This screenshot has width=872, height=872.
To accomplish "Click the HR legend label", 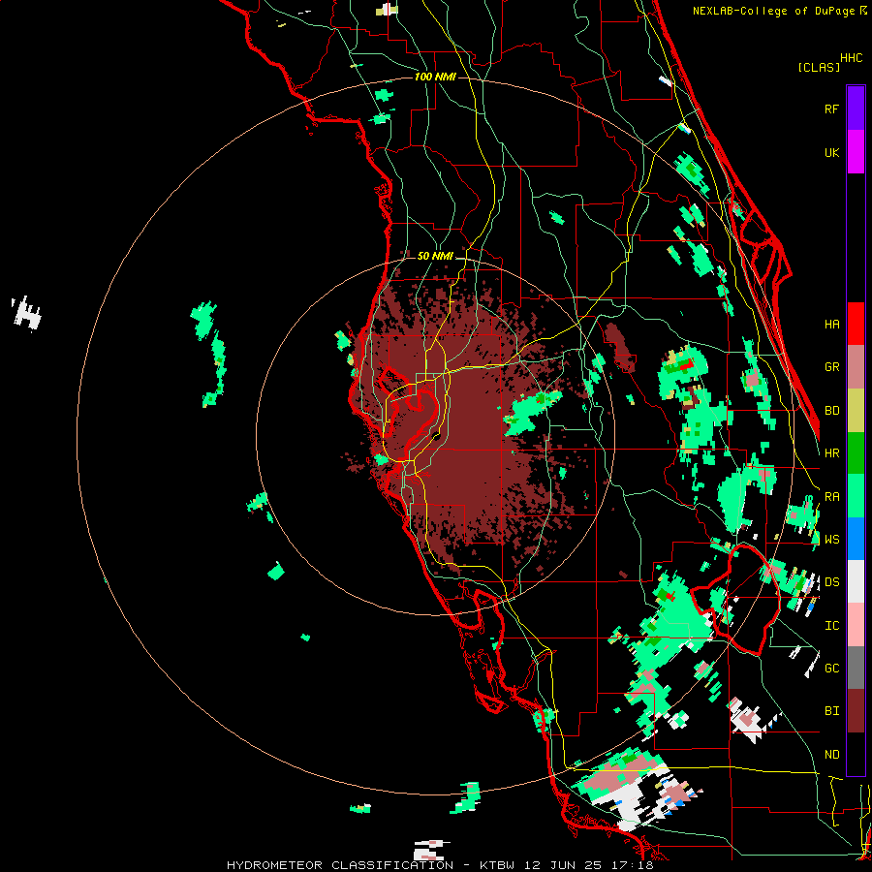I will [x=831, y=453].
